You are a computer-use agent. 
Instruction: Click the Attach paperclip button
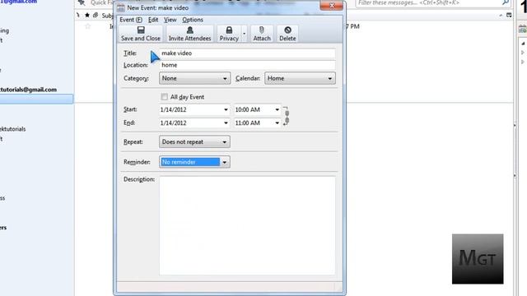click(x=262, y=34)
